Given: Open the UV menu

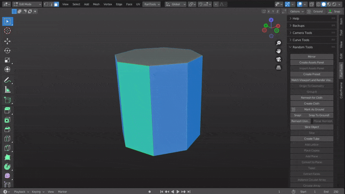Looking at the screenshot, I should tap(138, 4).
